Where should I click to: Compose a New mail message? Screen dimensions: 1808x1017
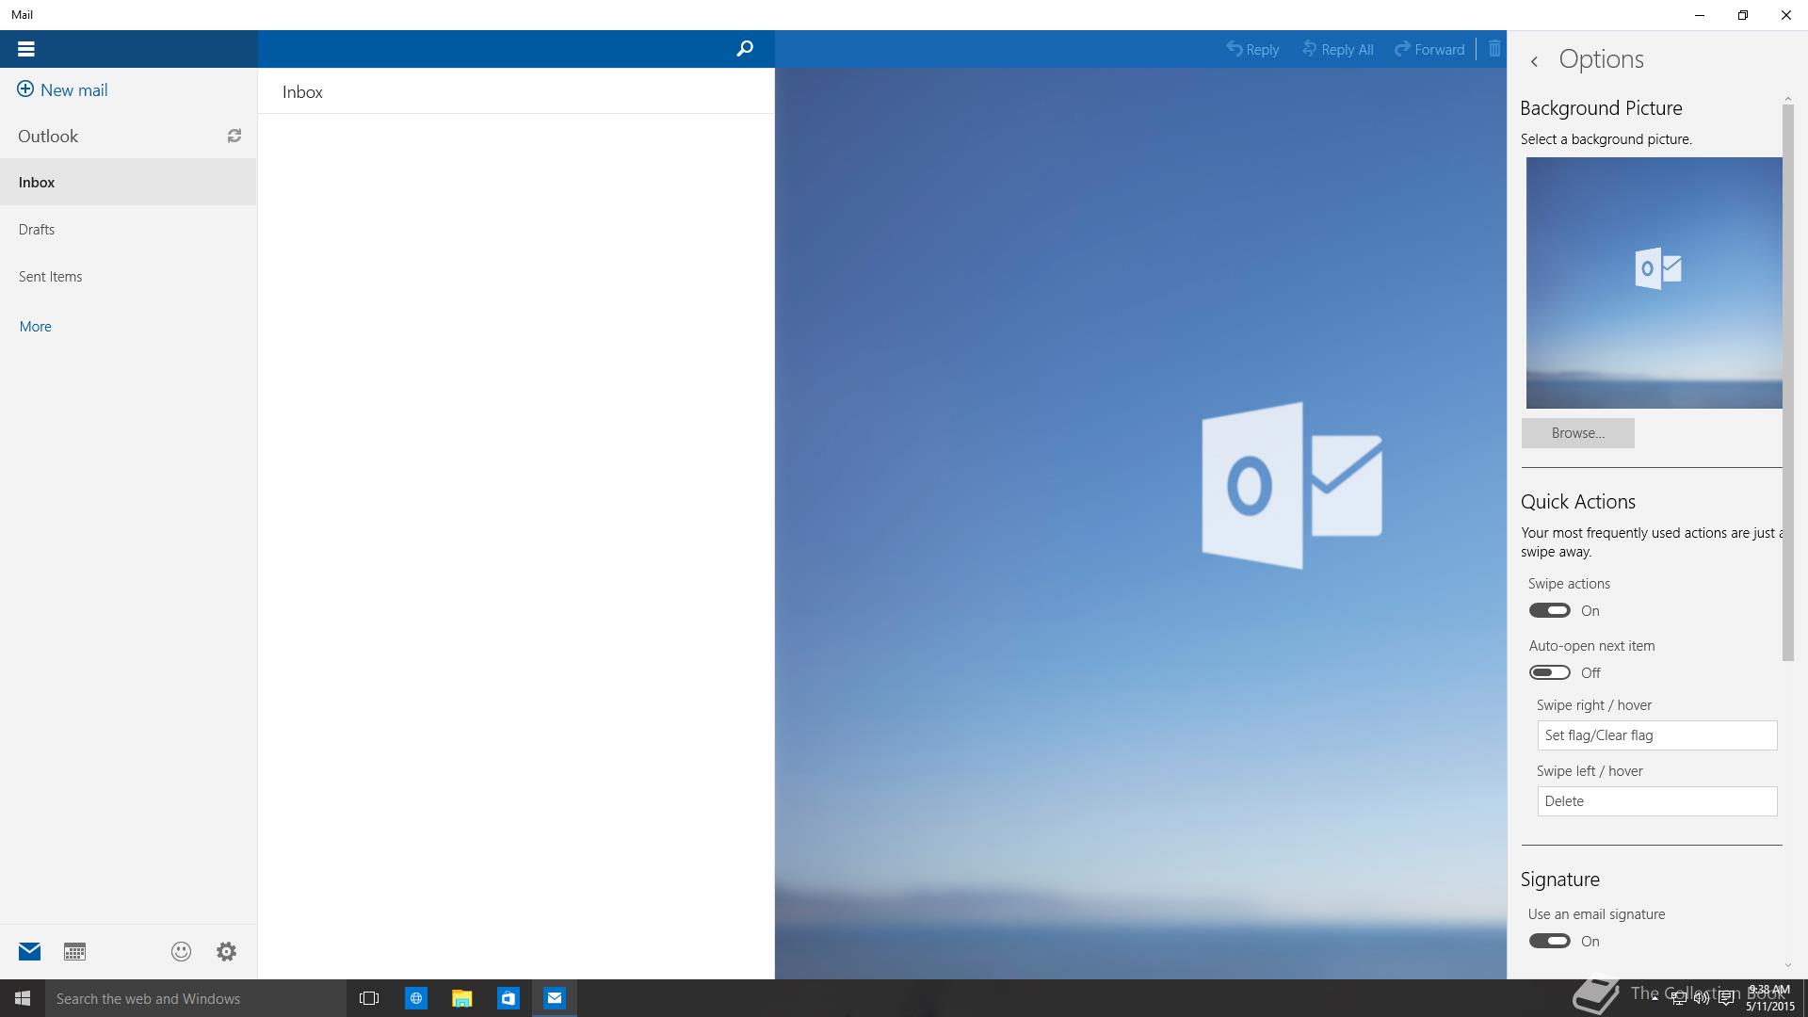click(x=62, y=89)
